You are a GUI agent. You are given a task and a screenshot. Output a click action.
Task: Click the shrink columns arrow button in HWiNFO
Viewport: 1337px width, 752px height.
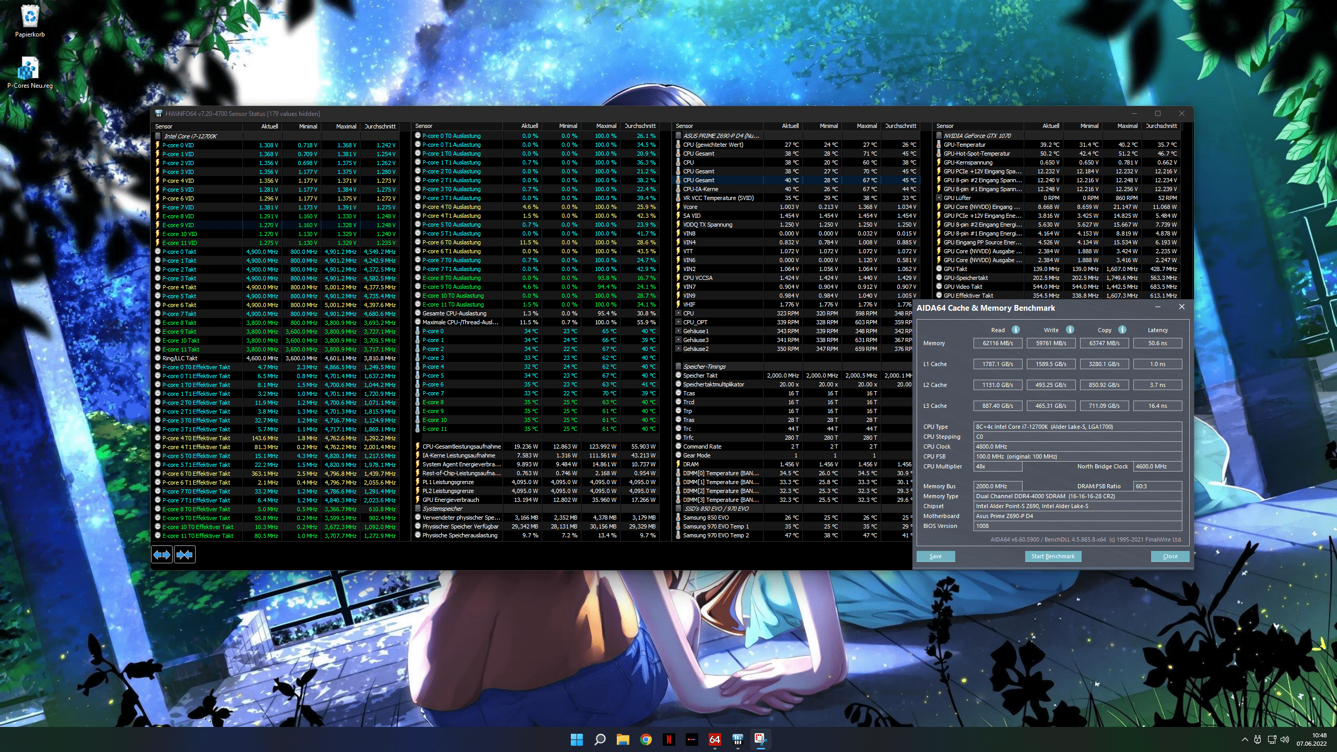tap(185, 555)
